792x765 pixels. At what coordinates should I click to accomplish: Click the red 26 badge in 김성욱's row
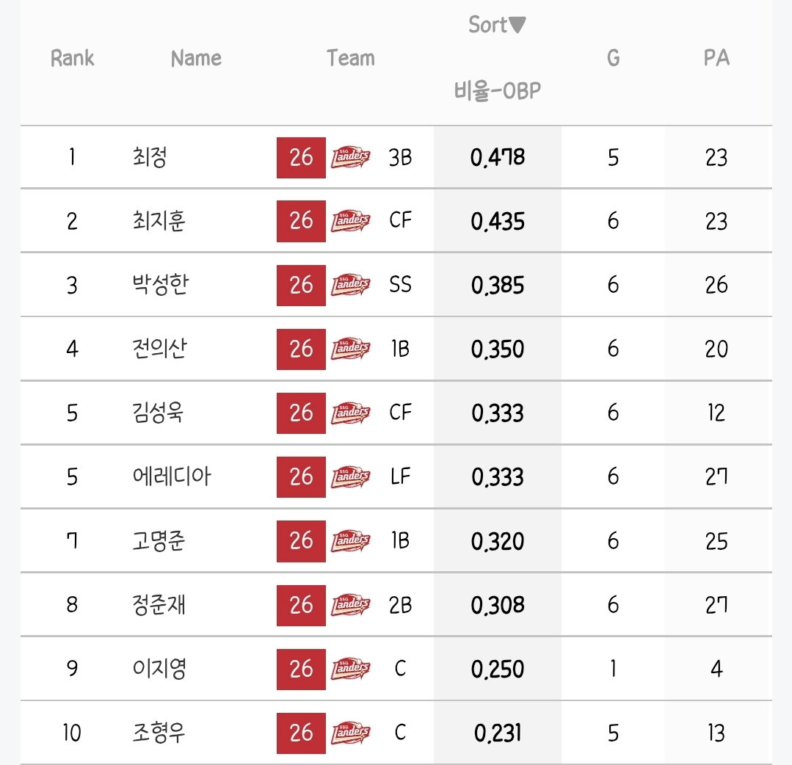(x=301, y=413)
